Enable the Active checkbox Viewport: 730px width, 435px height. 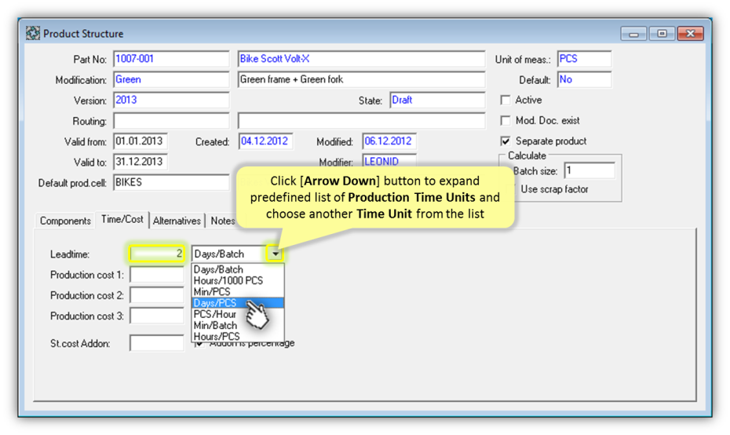tap(506, 101)
